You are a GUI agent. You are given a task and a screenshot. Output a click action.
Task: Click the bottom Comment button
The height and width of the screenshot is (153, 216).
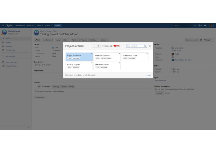(40, 98)
